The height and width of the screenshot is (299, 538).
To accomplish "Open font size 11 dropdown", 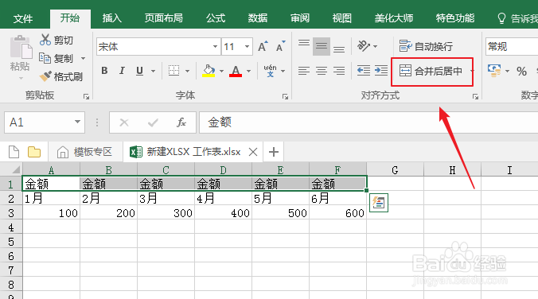I will click(247, 46).
